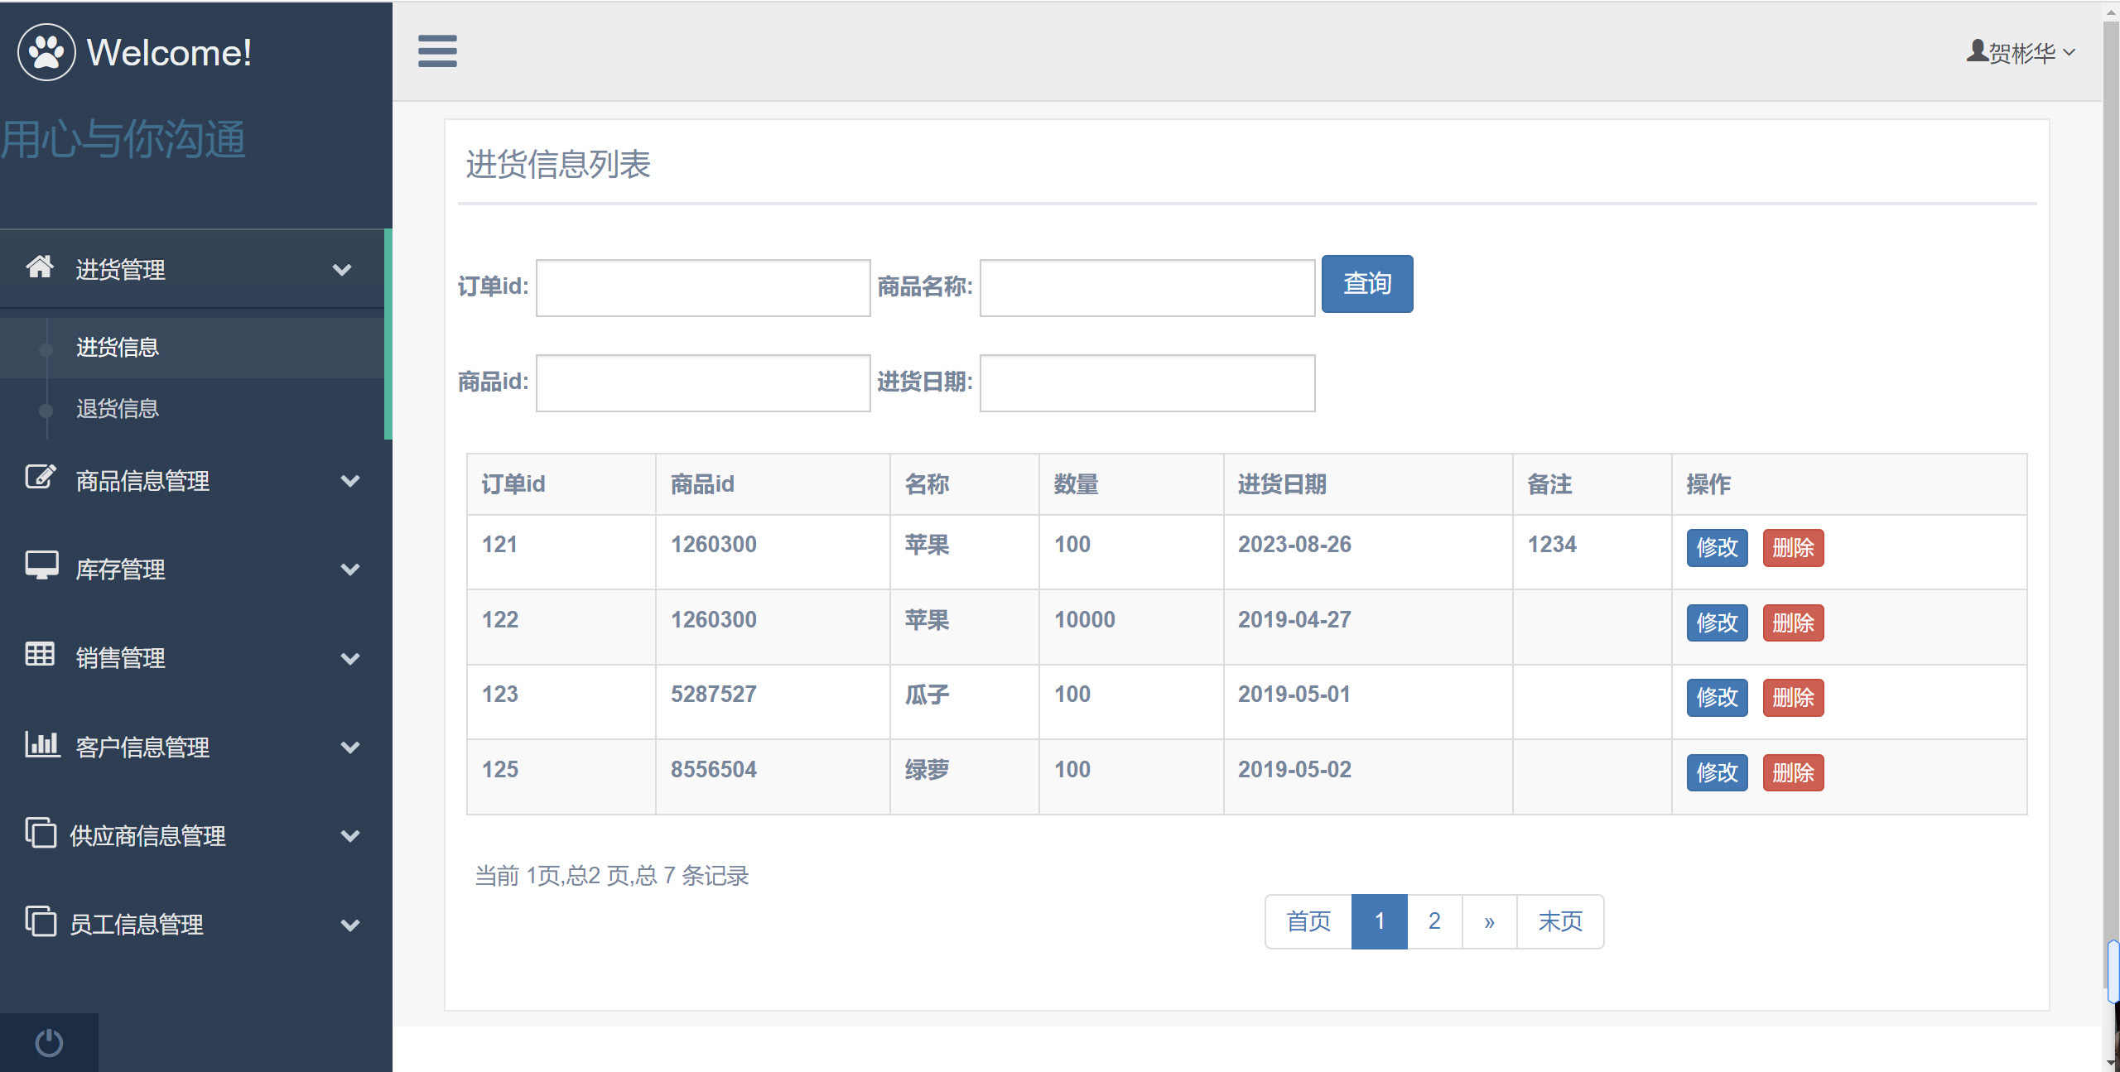
Task: Click 删除 for order 122
Action: coord(1794,623)
